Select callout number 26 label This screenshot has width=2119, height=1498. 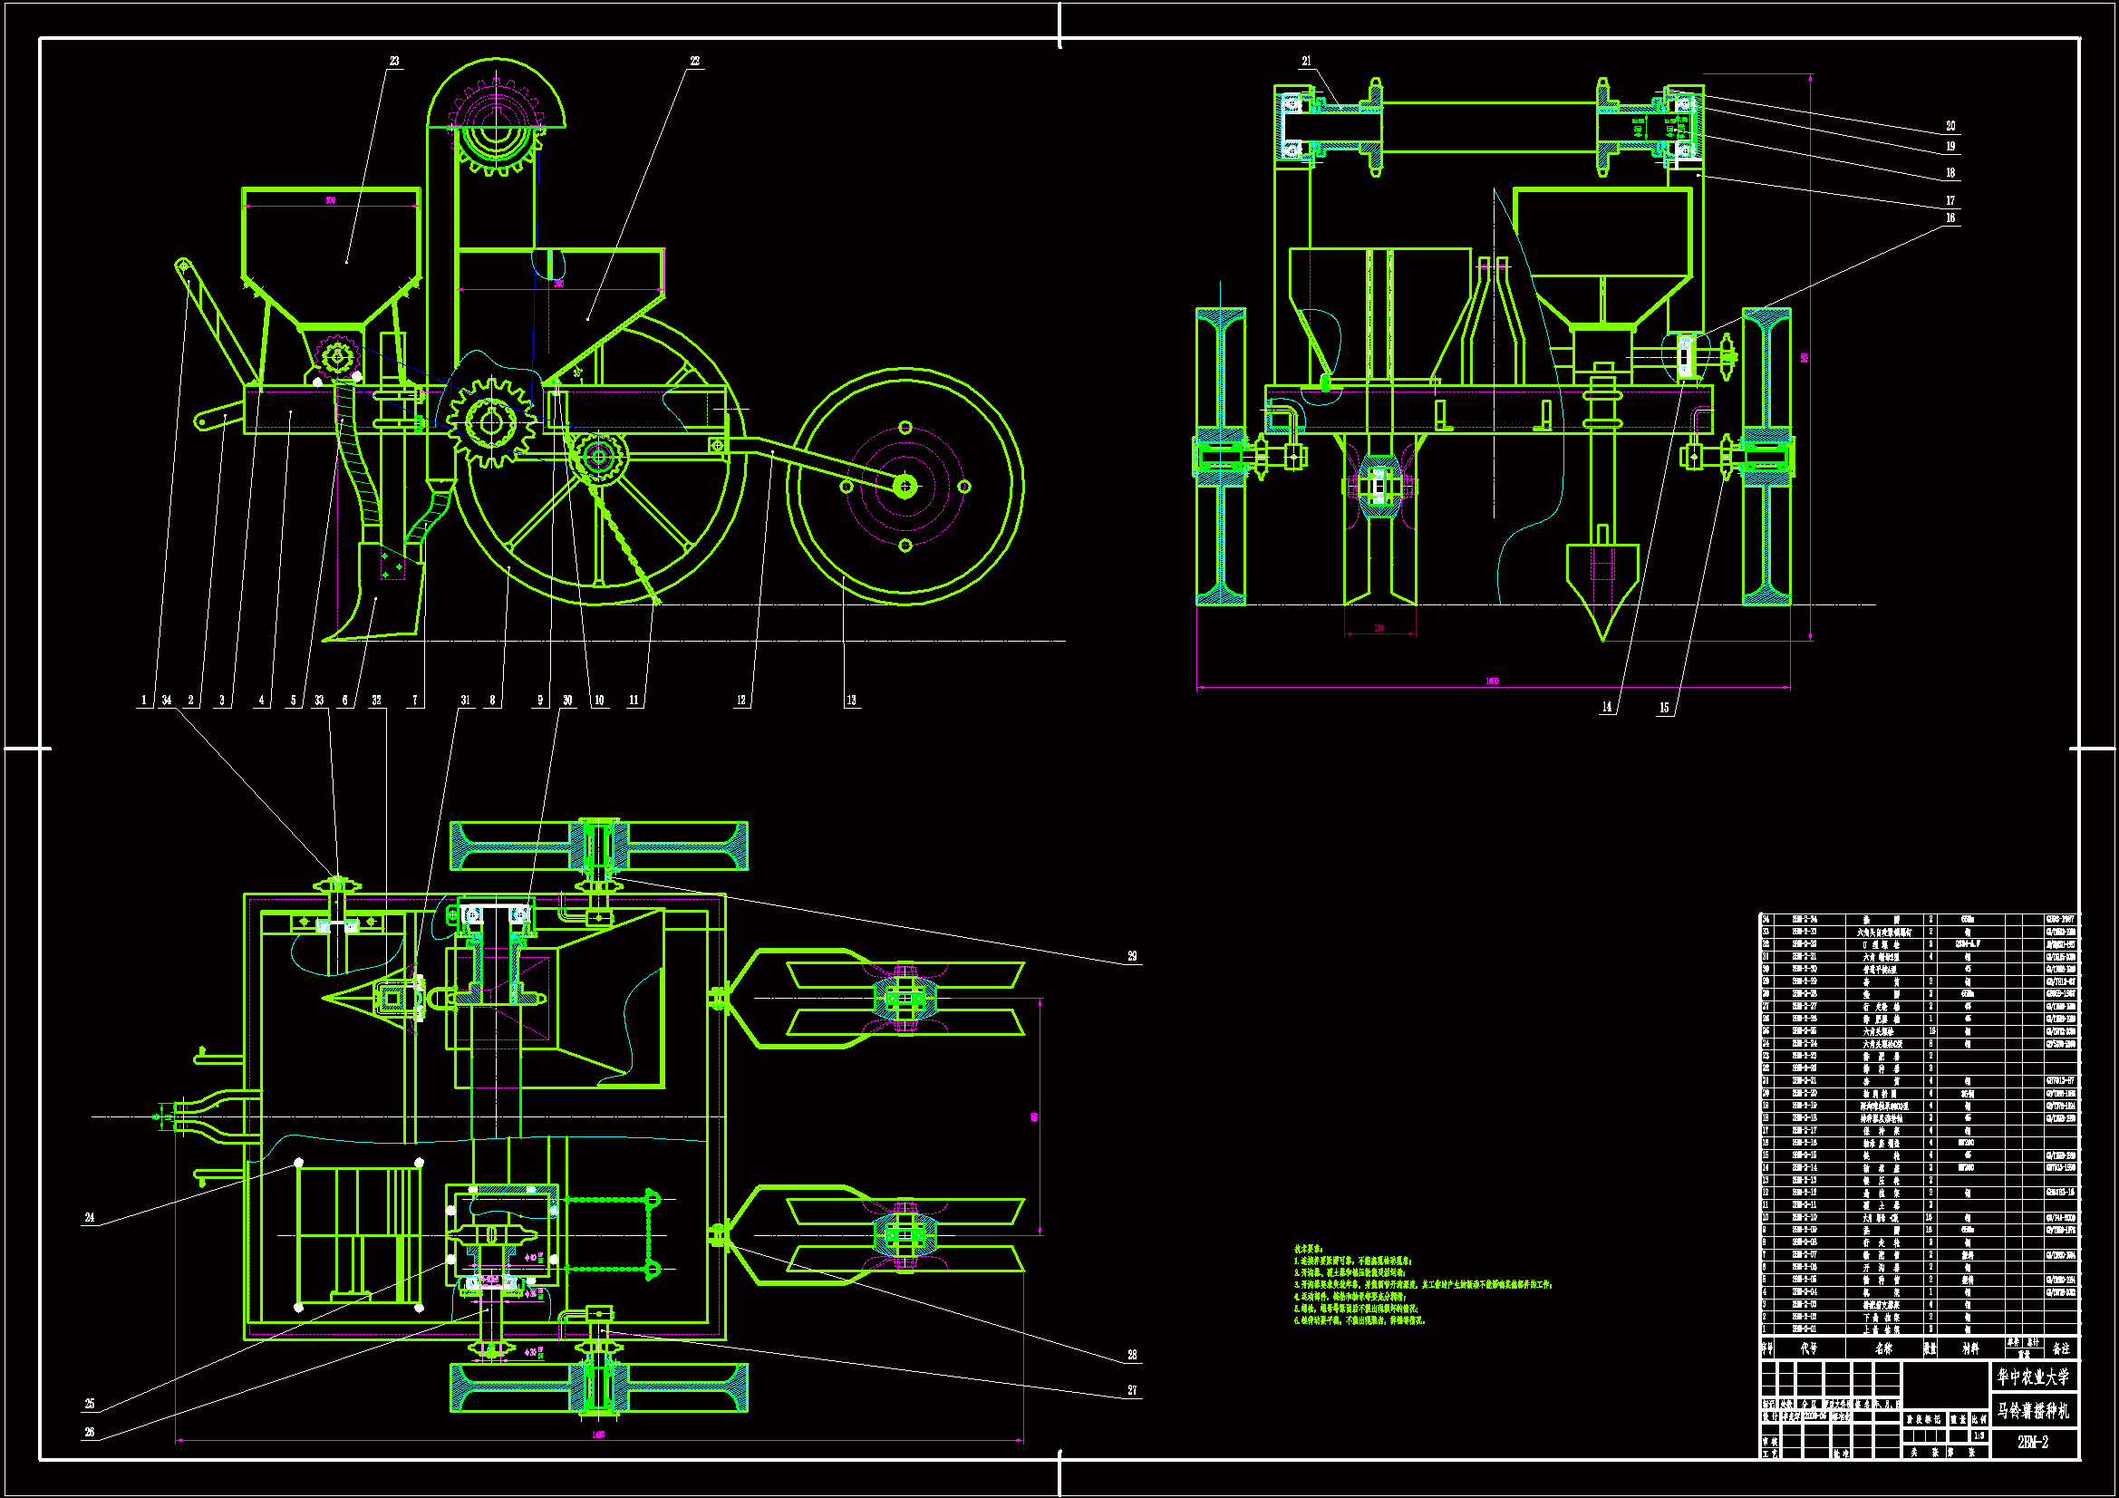90,1434
